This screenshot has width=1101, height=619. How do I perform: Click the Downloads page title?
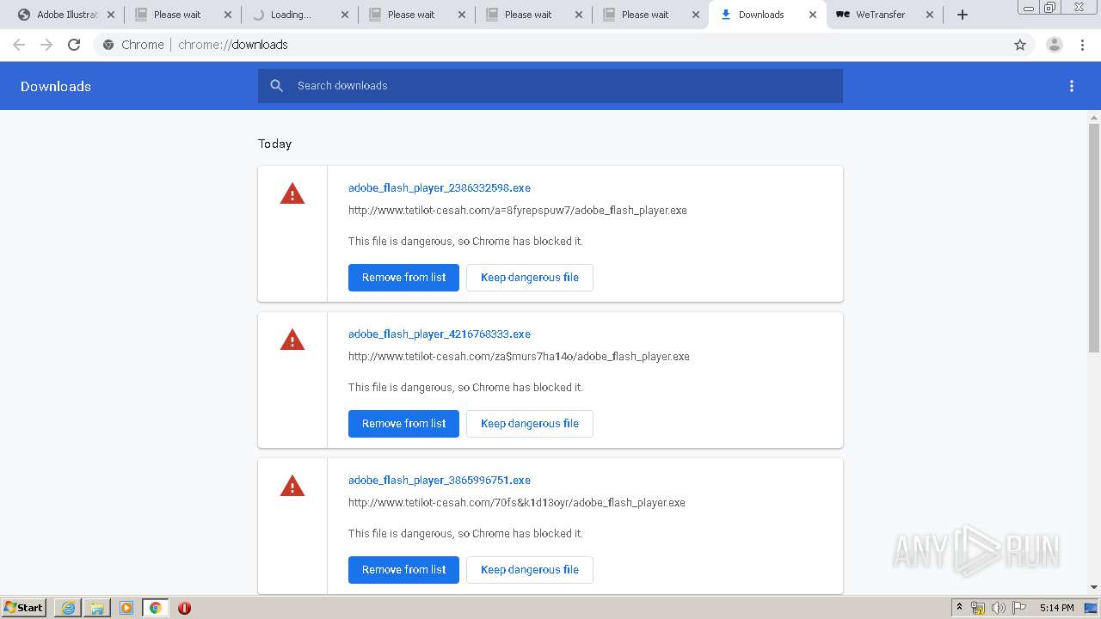[x=56, y=86]
